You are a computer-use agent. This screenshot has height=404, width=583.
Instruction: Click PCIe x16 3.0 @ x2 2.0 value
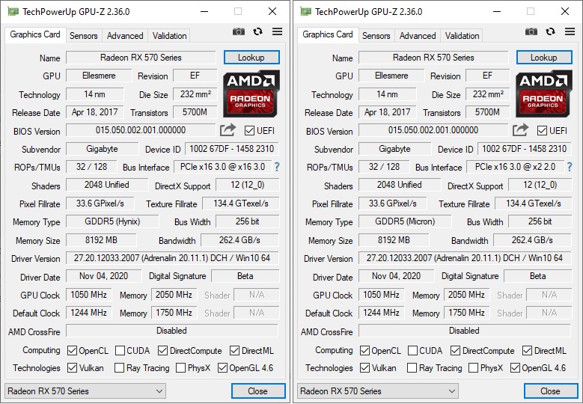click(516, 167)
